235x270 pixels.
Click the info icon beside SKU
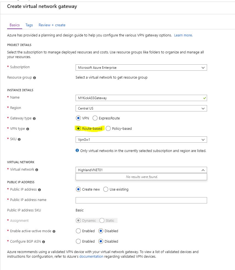tap(20, 139)
